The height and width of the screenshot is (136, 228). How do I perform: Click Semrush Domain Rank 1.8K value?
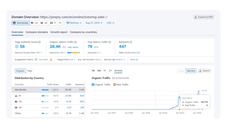click(38, 53)
